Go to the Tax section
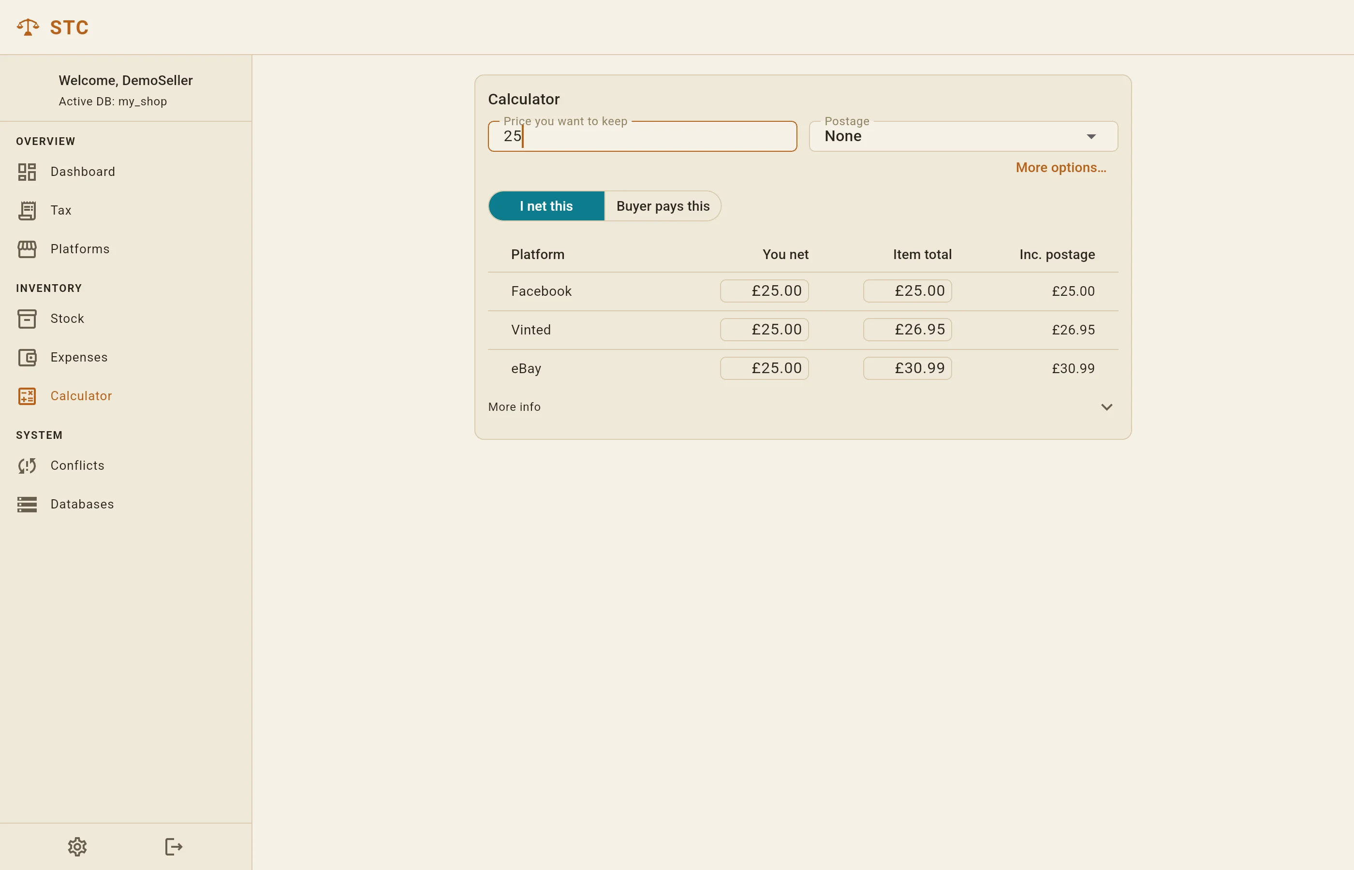 click(x=125, y=210)
